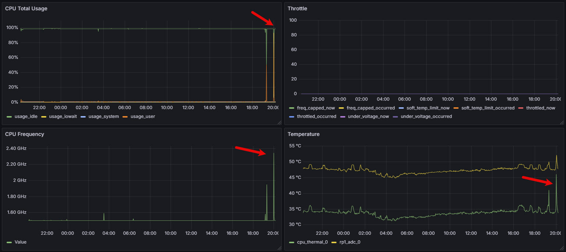Image resolution: width=566 pixels, height=252 pixels.
Task: Toggle Value series in CPU Frequency legend
Action: (x=21, y=242)
